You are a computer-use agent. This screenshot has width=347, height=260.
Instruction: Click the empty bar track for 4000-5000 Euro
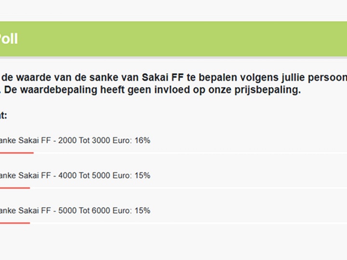[193, 188]
